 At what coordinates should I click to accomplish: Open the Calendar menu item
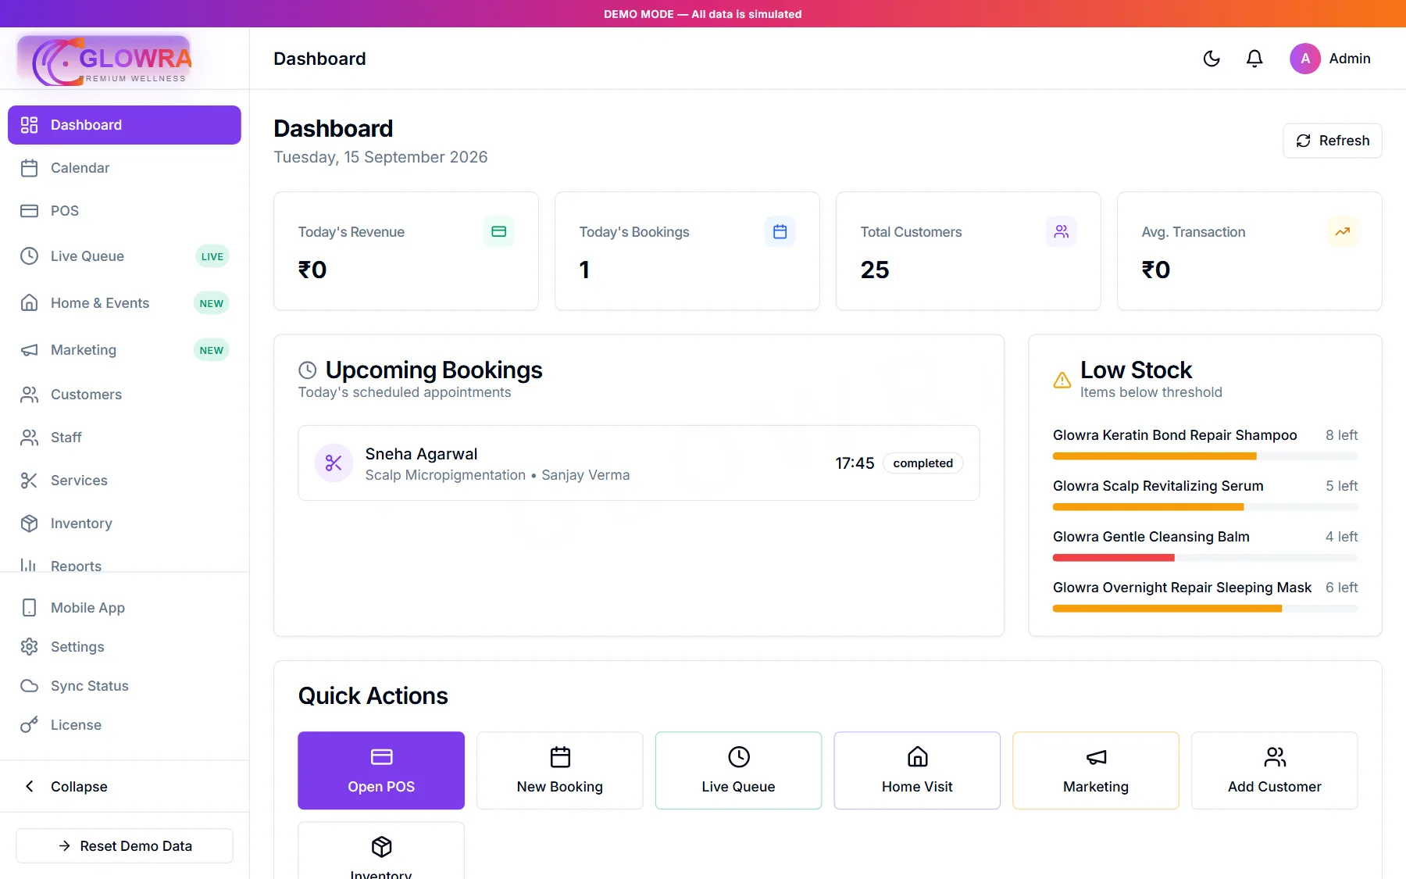pos(124,168)
